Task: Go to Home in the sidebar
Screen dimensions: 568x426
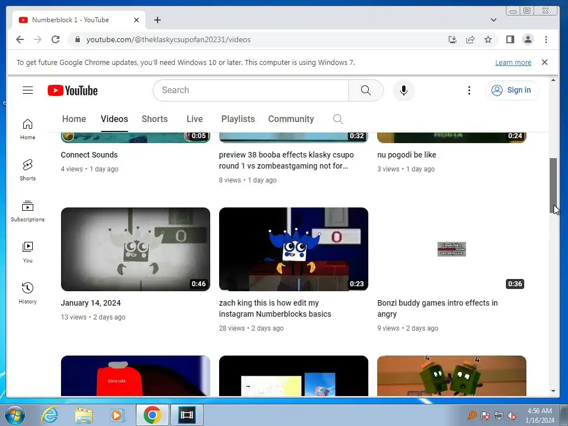Action: 28,129
